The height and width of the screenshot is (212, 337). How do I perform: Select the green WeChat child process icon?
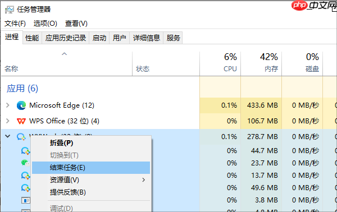[26, 163]
